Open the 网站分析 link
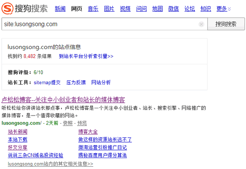Viewport: 246px width, 169px height. [101, 82]
